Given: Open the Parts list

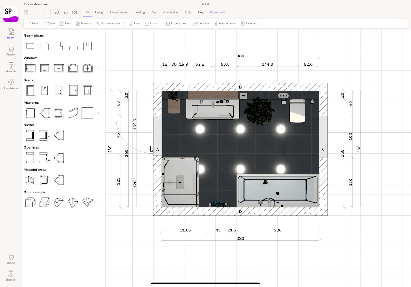Looking at the screenshot, I should coord(248,23).
